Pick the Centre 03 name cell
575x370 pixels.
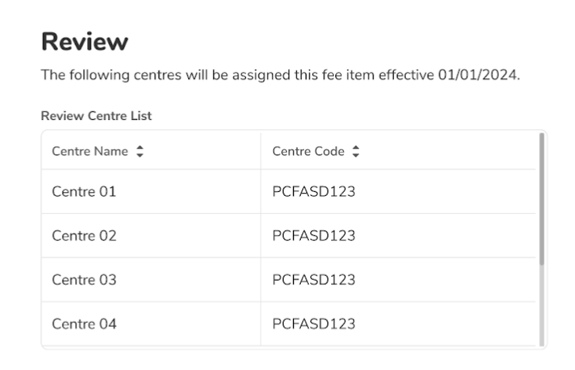coord(84,280)
